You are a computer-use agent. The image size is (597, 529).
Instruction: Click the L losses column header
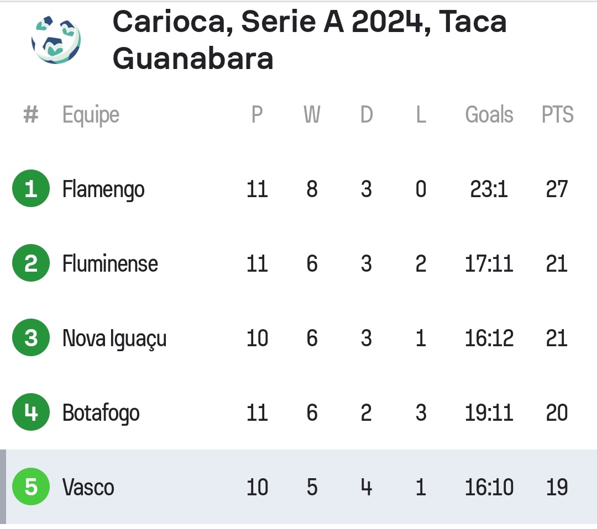pos(421,115)
